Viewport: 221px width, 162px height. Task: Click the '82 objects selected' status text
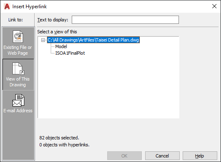(59, 138)
